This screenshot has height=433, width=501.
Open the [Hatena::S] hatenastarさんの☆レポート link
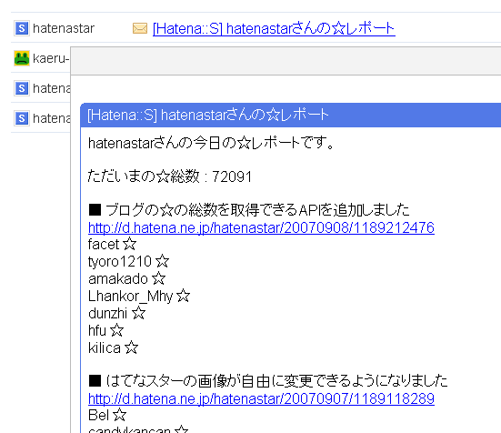[x=274, y=28]
